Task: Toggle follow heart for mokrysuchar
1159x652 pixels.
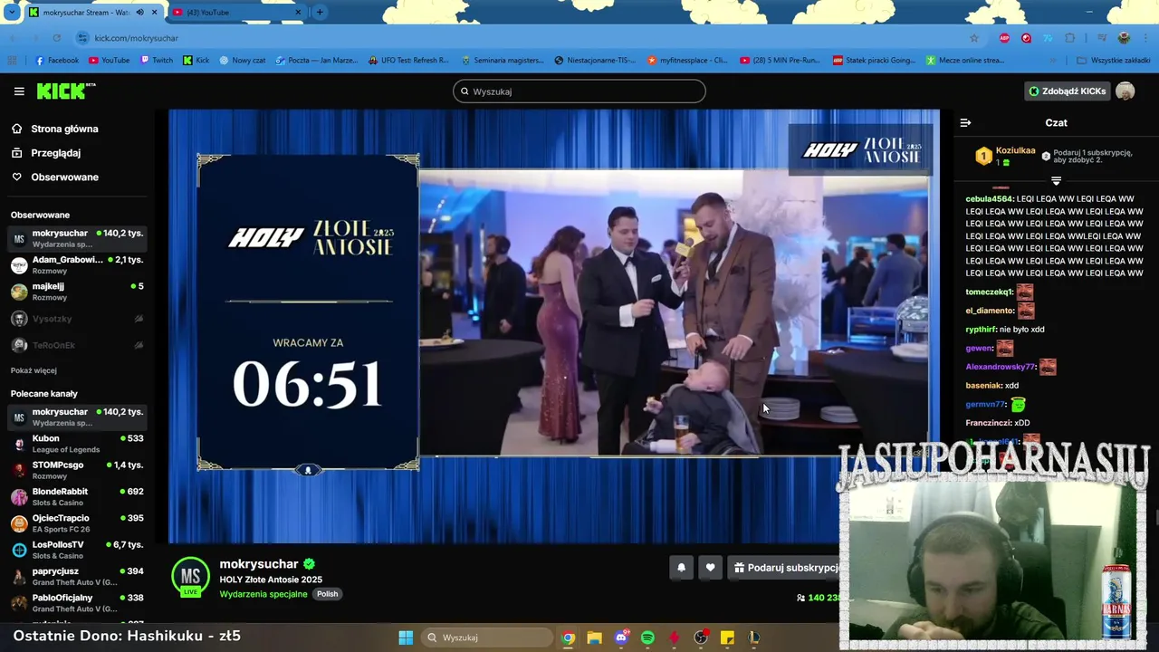Action: click(x=710, y=568)
